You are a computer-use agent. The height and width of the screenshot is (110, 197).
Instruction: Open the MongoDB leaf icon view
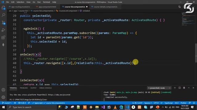click(x=3, y=45)
